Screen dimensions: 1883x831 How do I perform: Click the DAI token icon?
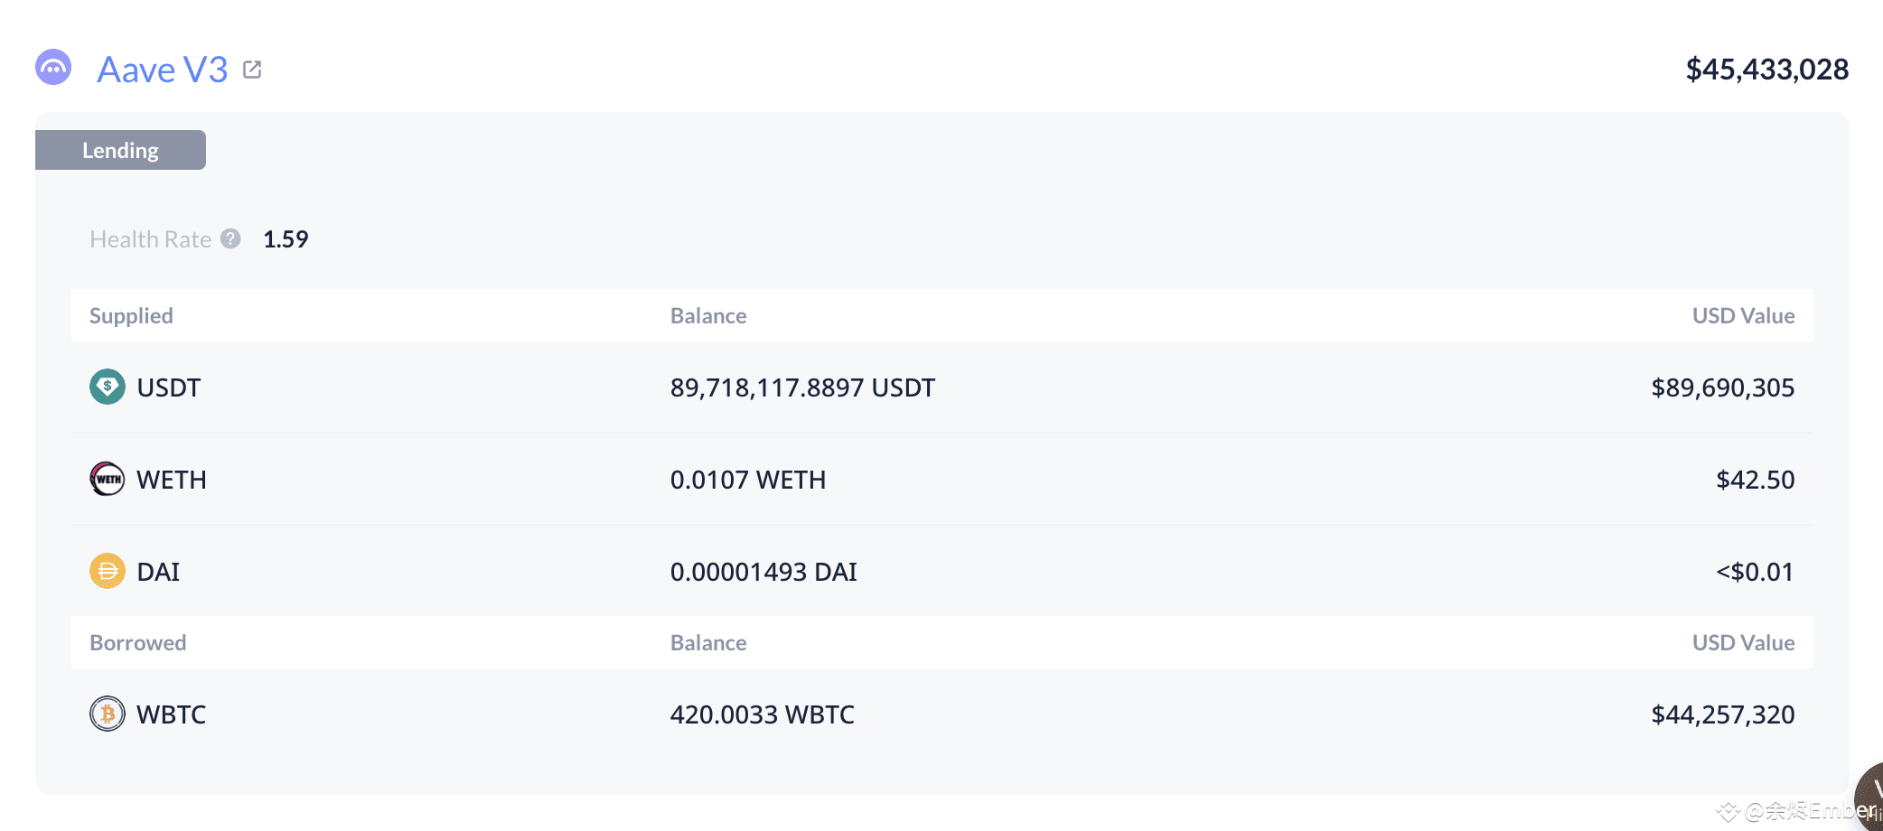click(x=108, y=571)
